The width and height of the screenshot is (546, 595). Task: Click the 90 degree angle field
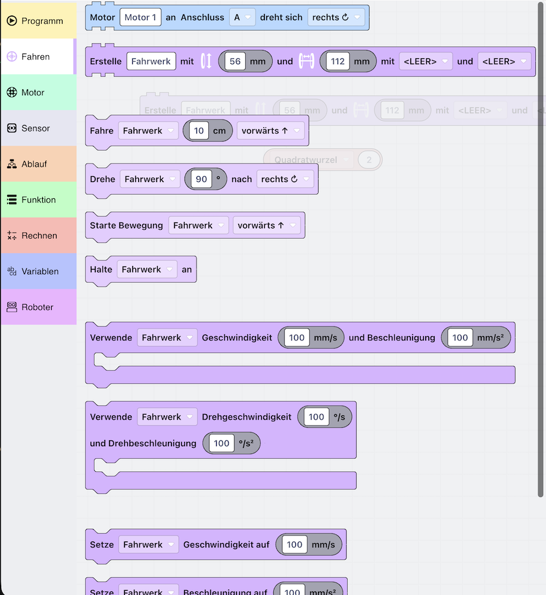click(x=201, y=179)
